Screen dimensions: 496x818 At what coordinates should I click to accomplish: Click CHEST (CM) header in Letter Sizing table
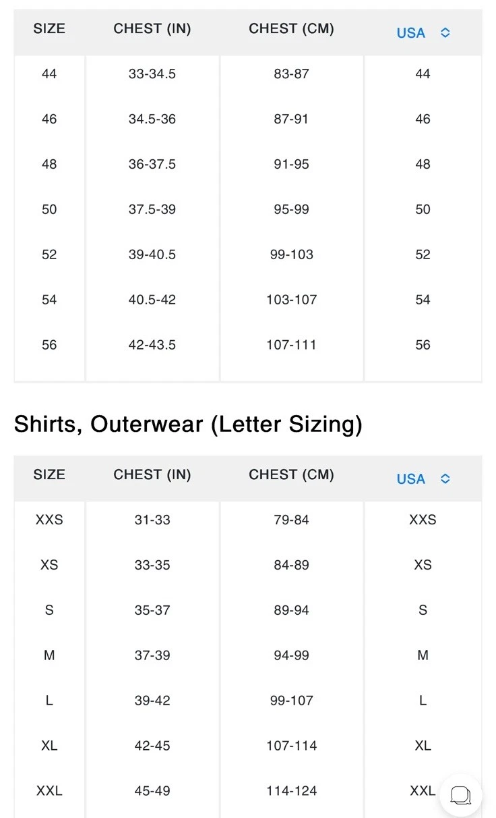pos(291,474)
